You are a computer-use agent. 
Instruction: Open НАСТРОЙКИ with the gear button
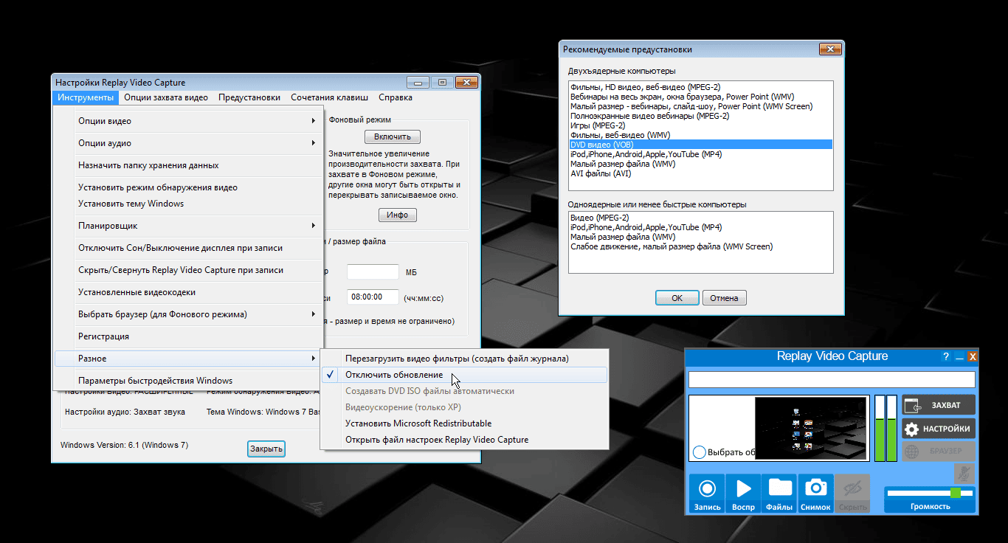pyautogui.click(x=938, y=429)
